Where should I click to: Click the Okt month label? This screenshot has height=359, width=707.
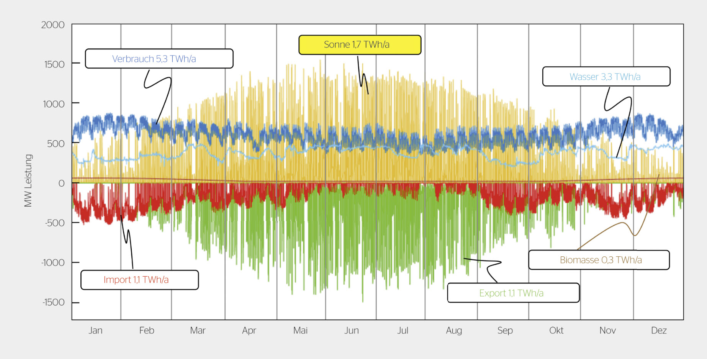tap(556, 330)
